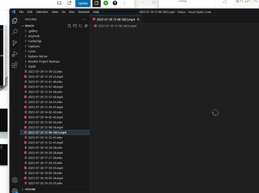Open the Search view in activity bar
Viewport: 259px width, 193px height.
point(15,32)
